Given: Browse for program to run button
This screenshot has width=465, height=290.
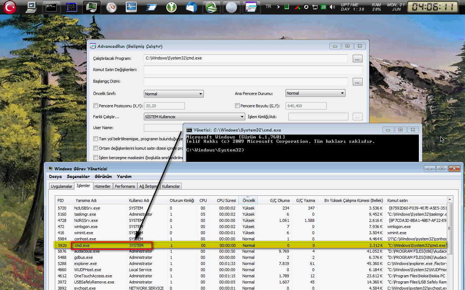Looking at the screenshot, I should (357, 59).
